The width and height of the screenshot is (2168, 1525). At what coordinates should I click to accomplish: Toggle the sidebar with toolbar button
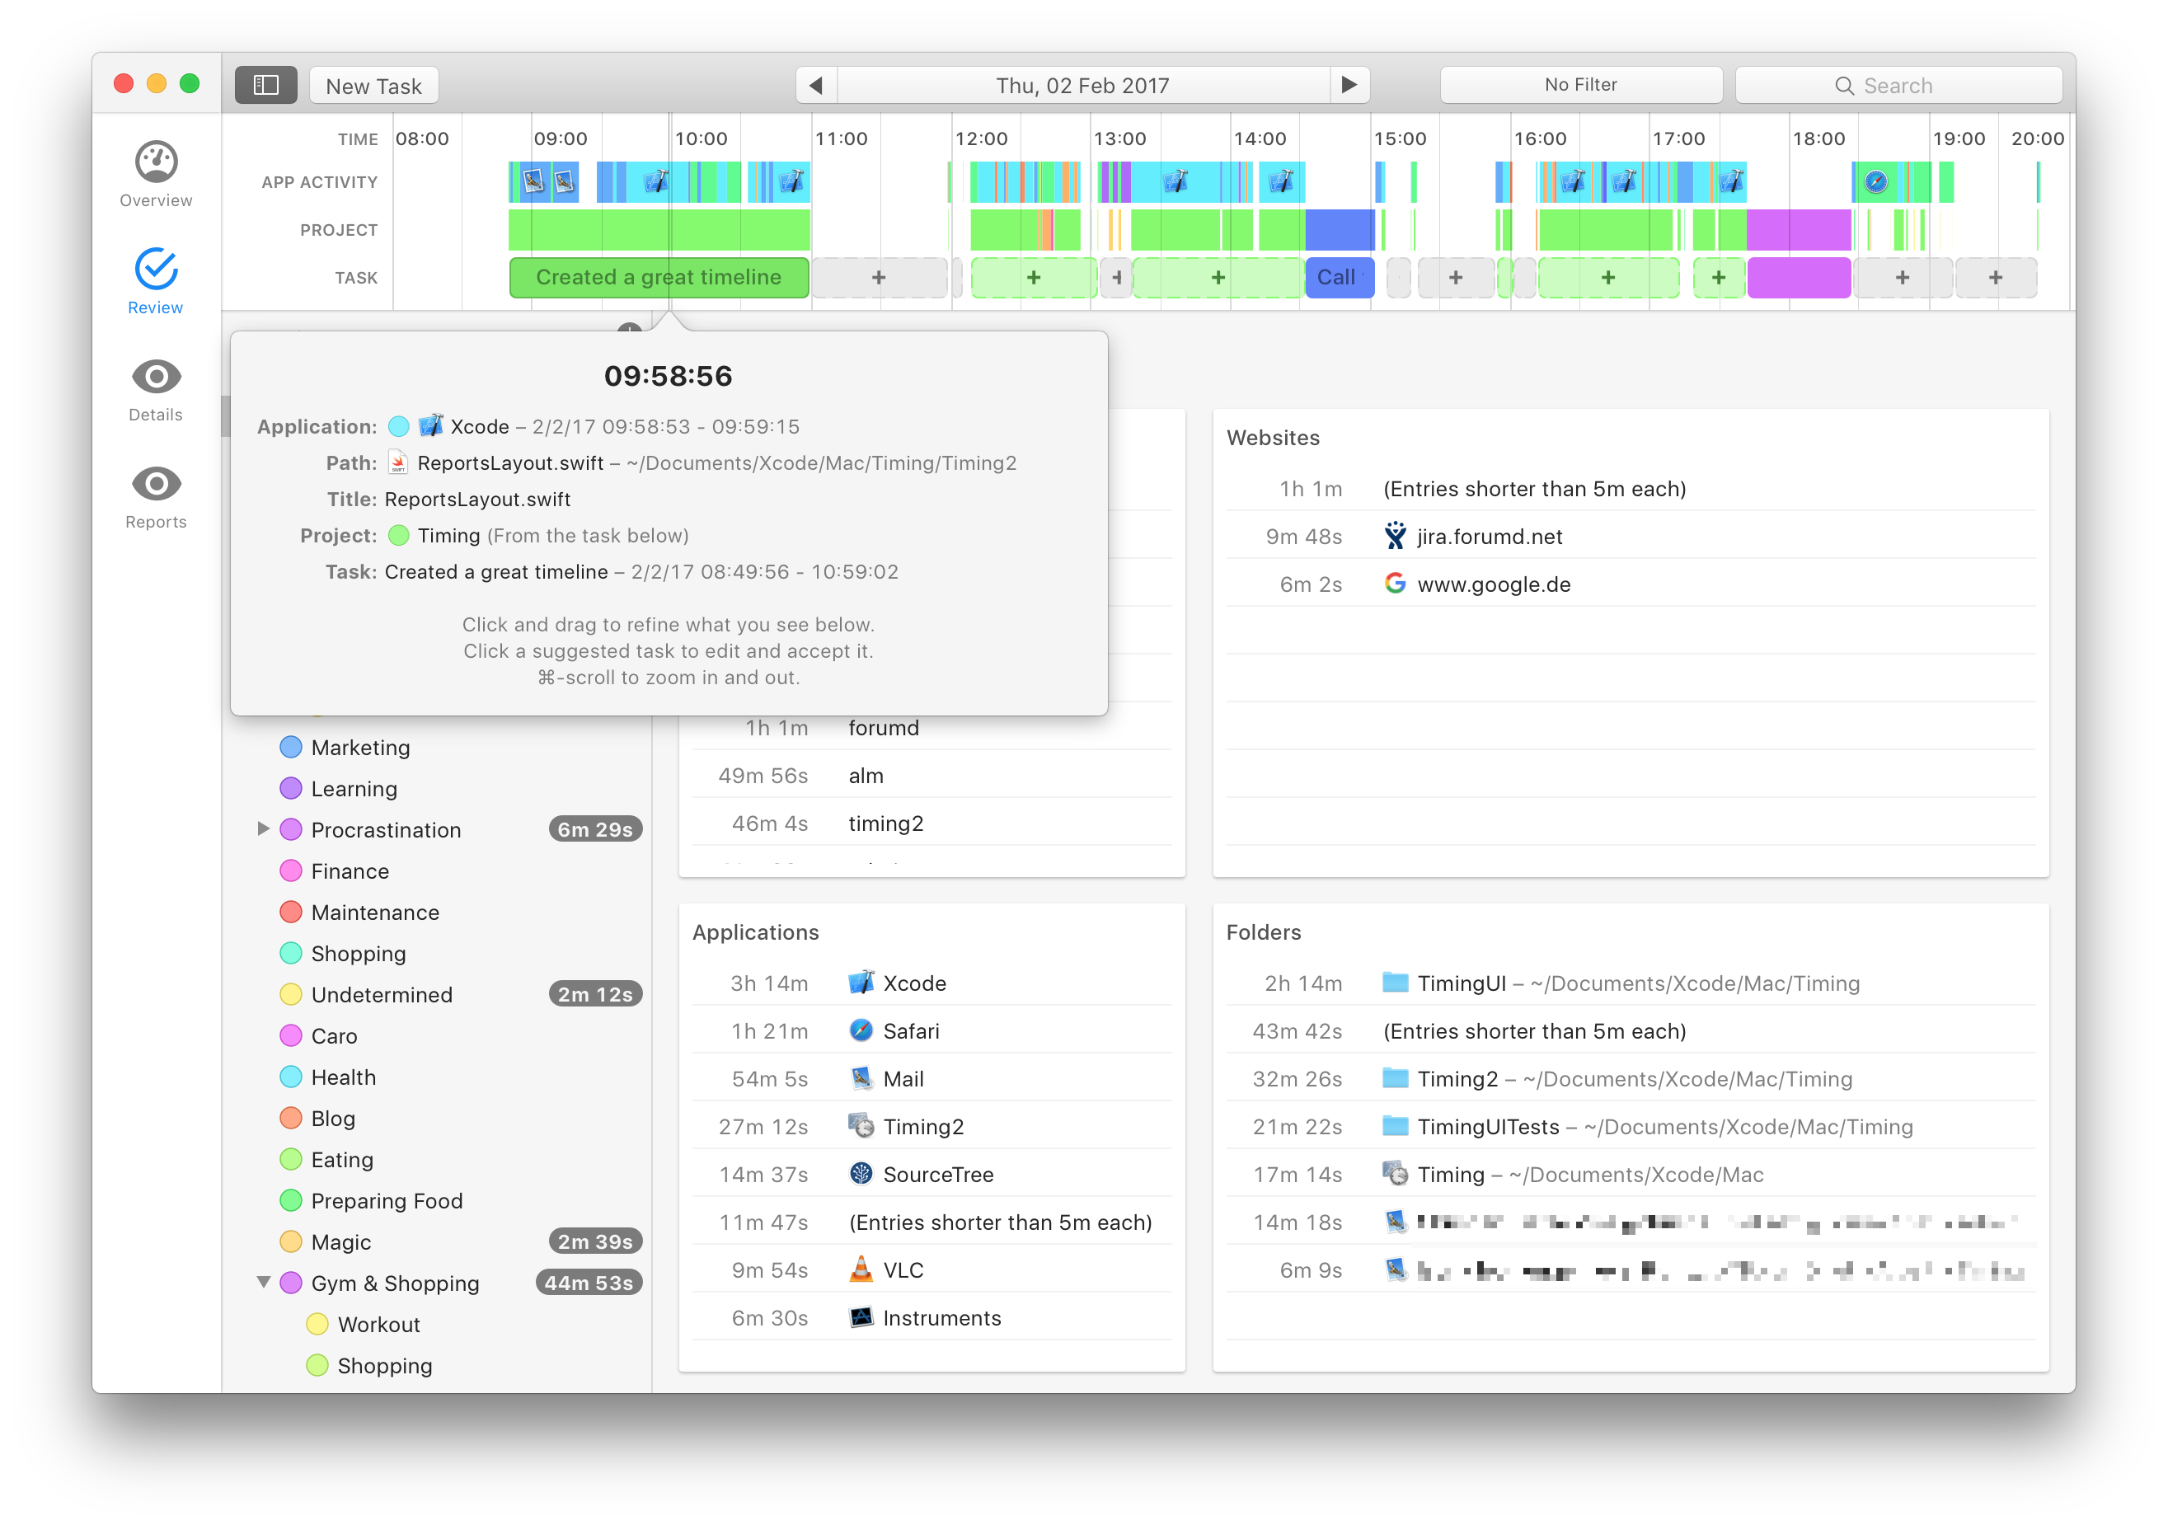tap(265, 85)
